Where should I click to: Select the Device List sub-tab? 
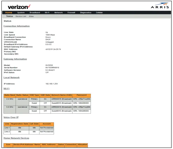coord(21,16)
